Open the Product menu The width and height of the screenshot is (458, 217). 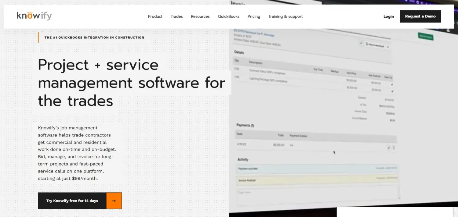155,16
